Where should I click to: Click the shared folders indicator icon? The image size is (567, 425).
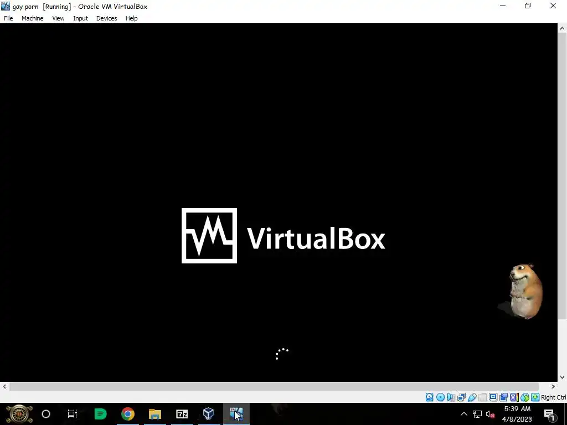click(x=482, y=397)
